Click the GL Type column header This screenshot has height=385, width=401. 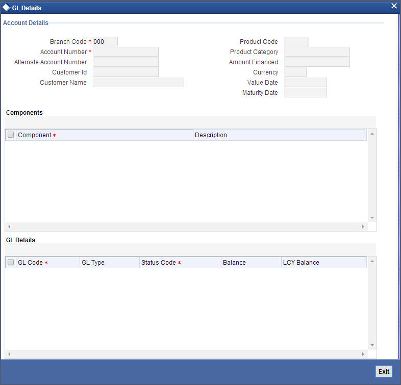click(x=110, y=263)
